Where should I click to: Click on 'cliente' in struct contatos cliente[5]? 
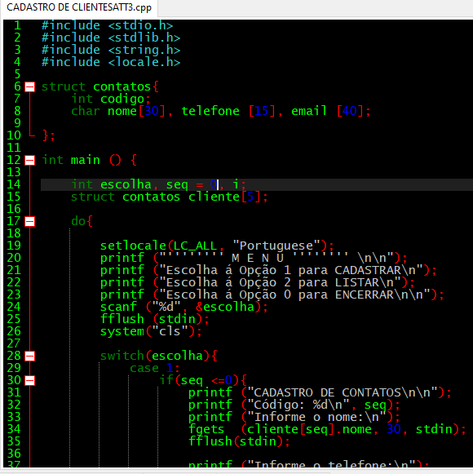(214, 197)
